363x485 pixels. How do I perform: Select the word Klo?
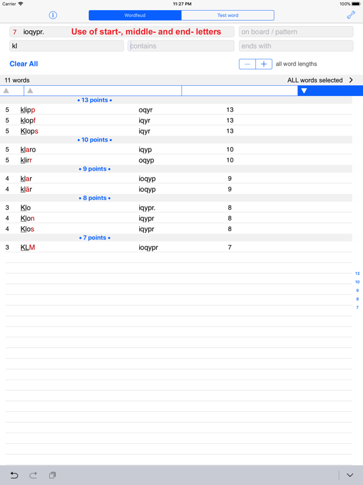[x=26, y=208]
